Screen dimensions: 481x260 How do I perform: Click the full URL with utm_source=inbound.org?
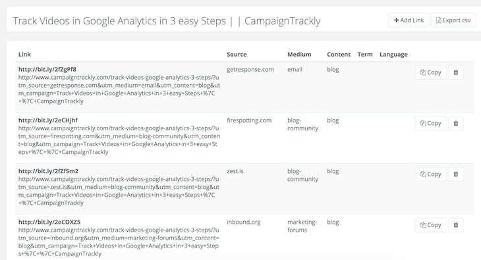pyautogui.click(x=119, y=242)
